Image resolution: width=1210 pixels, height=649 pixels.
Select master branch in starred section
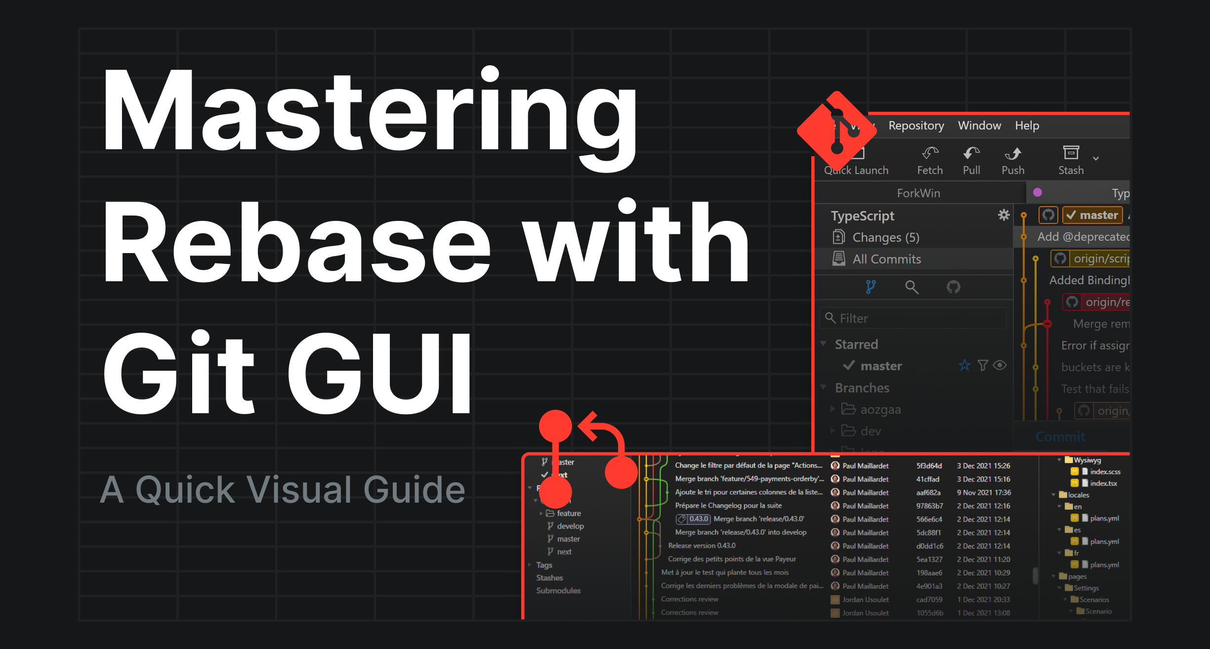(x=873, y=366)
